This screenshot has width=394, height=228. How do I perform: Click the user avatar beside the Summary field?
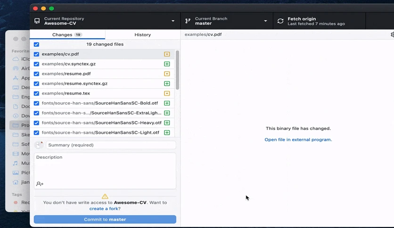[x=39, y=145]
